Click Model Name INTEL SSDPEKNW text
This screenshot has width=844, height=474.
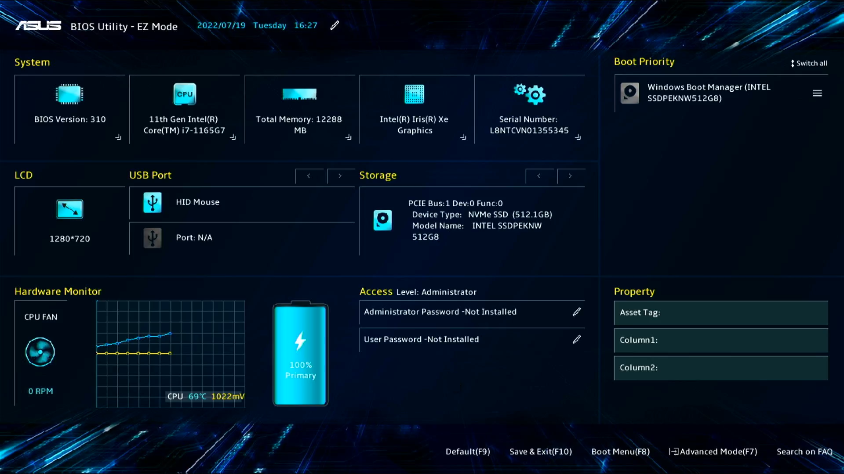477,231
